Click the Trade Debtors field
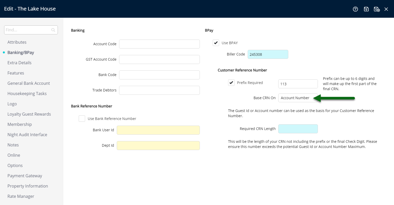This screenshot has height=205, width=394. tap(159, 90)
